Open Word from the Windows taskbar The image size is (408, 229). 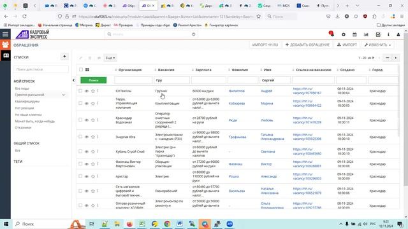180,224
